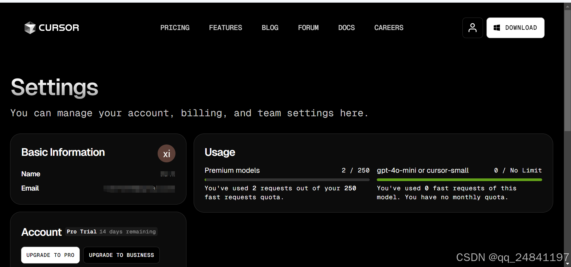
Task: Click the 'Account' heading
Action: (x=41, y=232)
